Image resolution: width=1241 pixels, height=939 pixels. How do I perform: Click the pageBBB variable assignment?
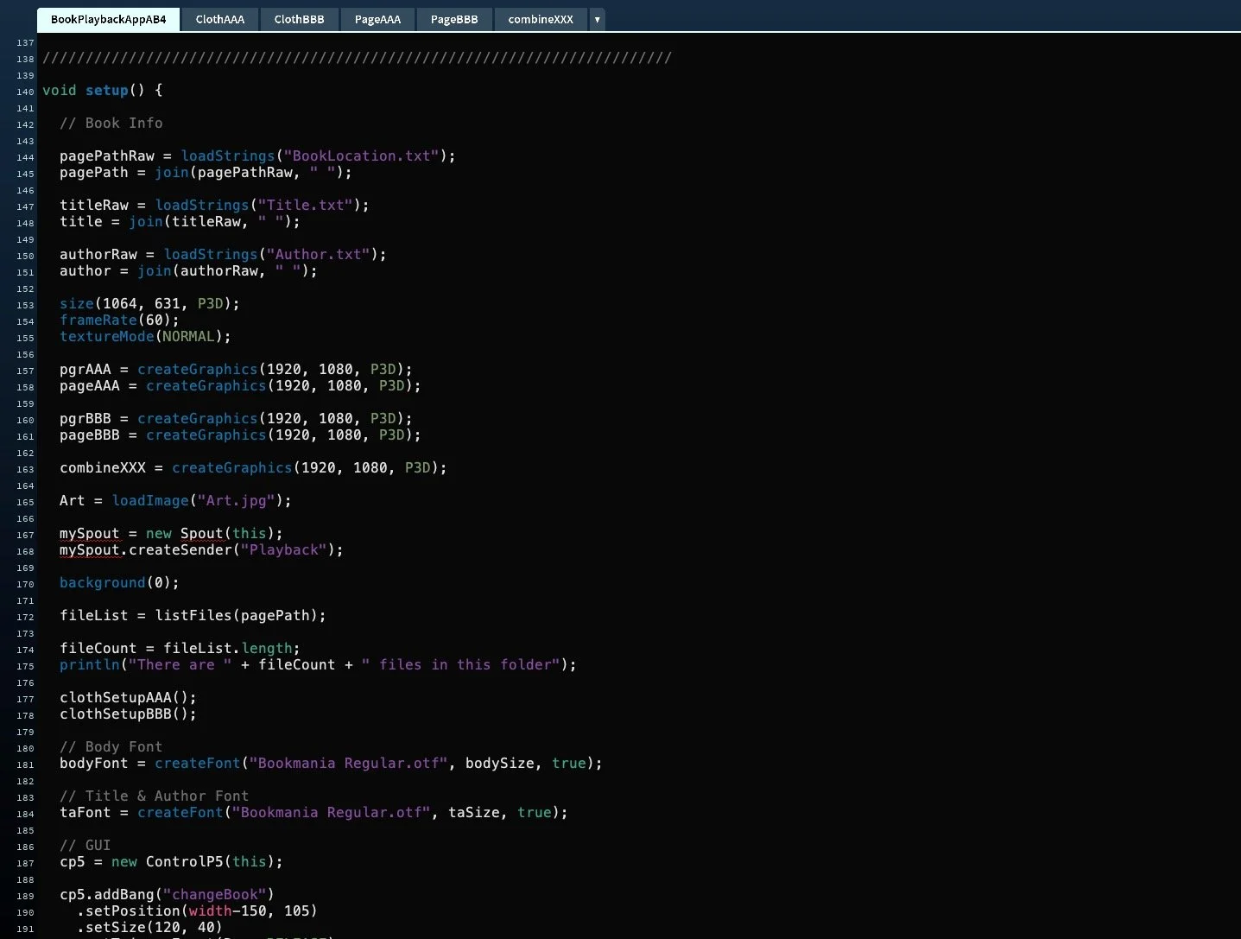click(x=240, y=435)
